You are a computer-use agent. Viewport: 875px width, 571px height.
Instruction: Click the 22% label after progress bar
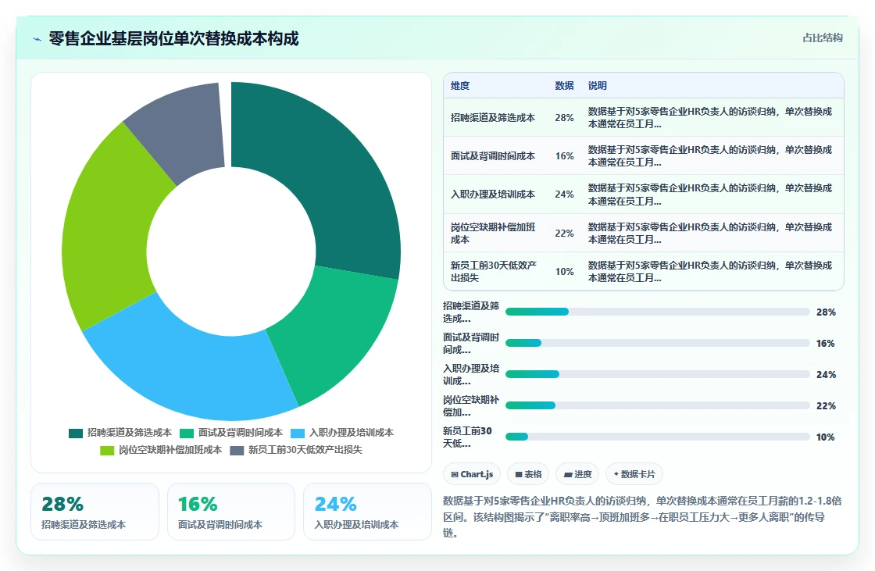(x=826, y=405)
